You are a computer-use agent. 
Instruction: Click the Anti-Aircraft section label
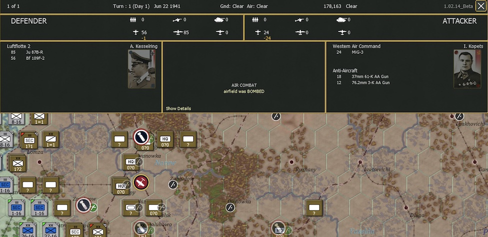(x=345, y=70)
